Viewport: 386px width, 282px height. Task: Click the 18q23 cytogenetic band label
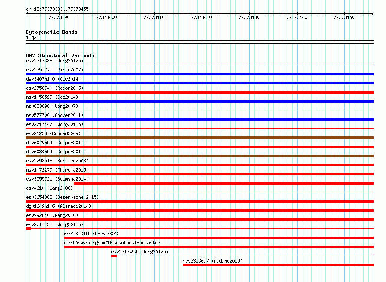(33, 37)
